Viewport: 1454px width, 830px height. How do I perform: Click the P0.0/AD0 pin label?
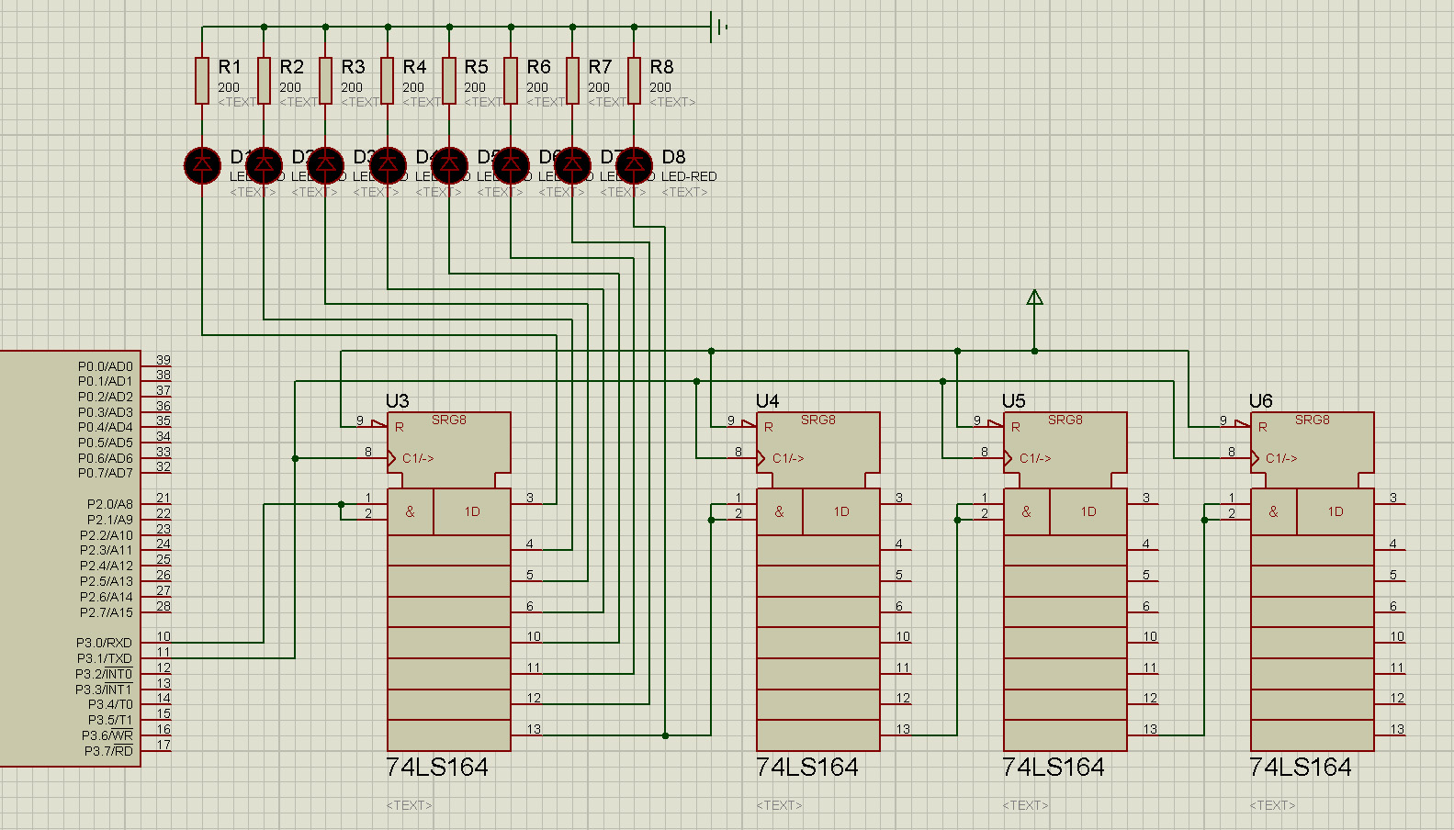tap(106, 366)
